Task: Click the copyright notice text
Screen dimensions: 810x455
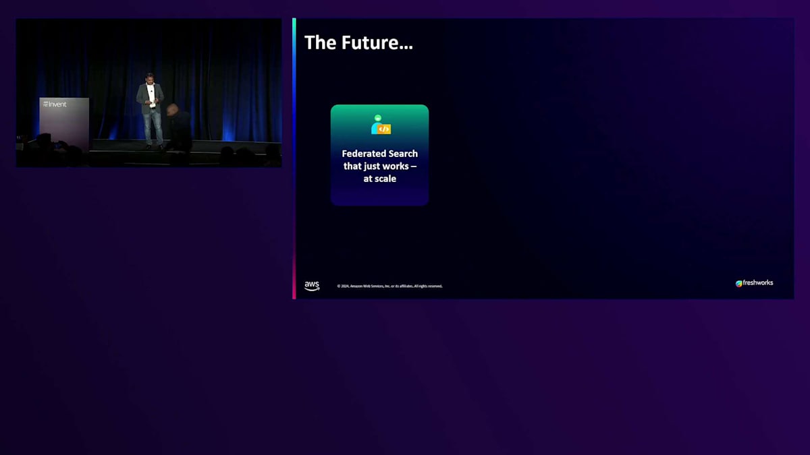Action: (389, 286)
